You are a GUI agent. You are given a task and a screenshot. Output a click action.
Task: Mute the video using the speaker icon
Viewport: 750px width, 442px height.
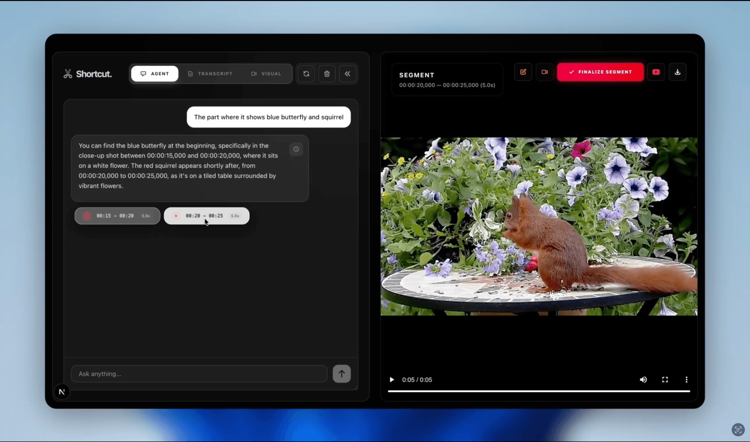(x=643, y=379)
